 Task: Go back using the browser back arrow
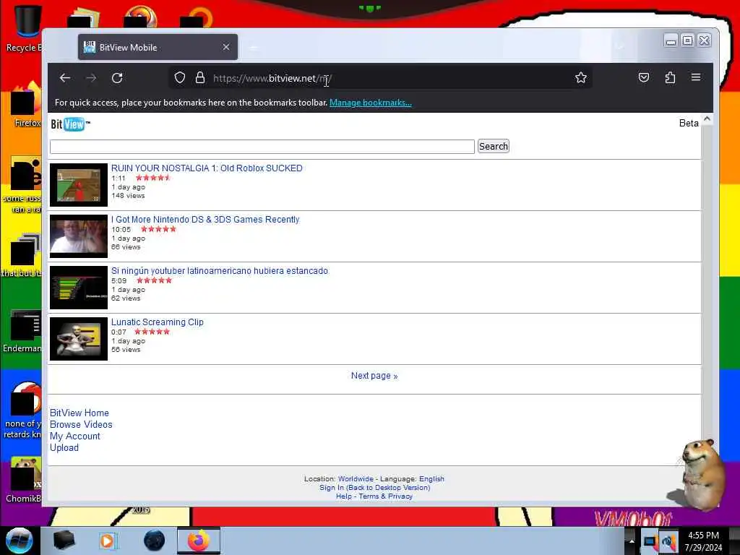[x=65, y=78]
